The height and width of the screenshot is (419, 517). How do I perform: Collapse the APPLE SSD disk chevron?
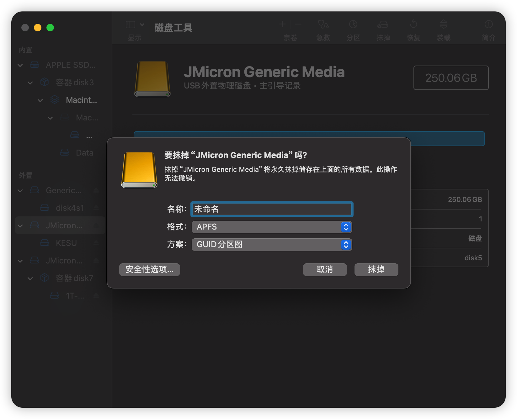coord(20,65)
